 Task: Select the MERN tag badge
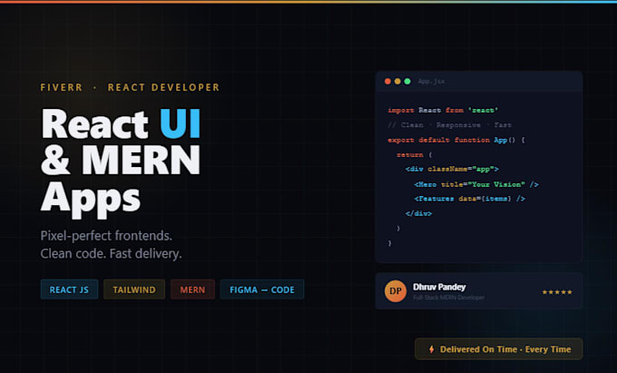pos(192,290)
